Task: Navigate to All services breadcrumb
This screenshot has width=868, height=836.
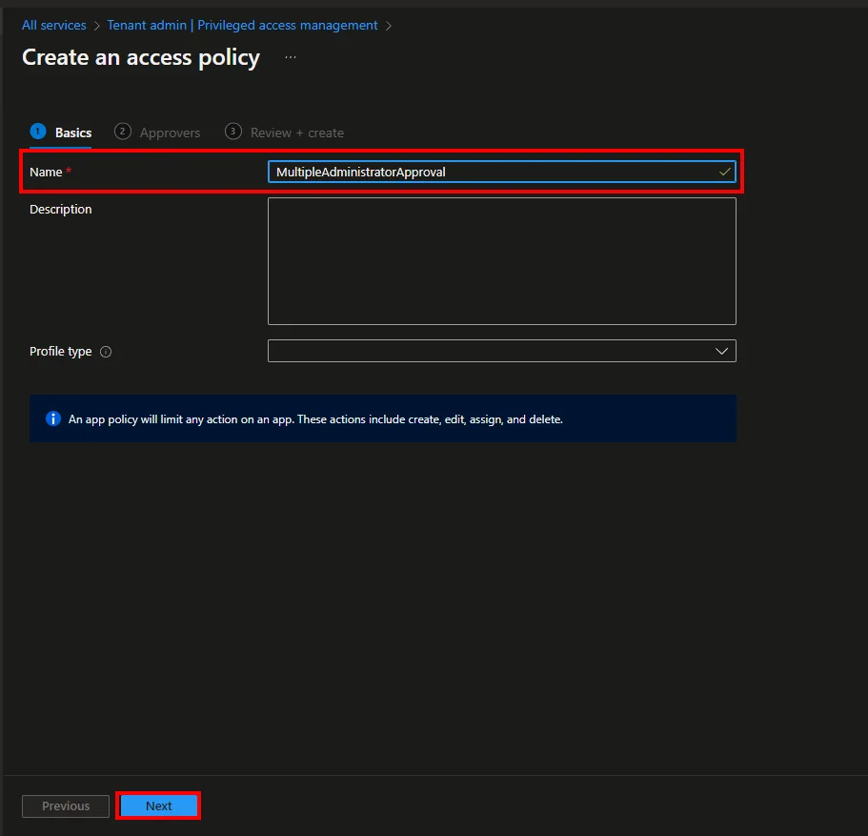Action: [54, 26]
